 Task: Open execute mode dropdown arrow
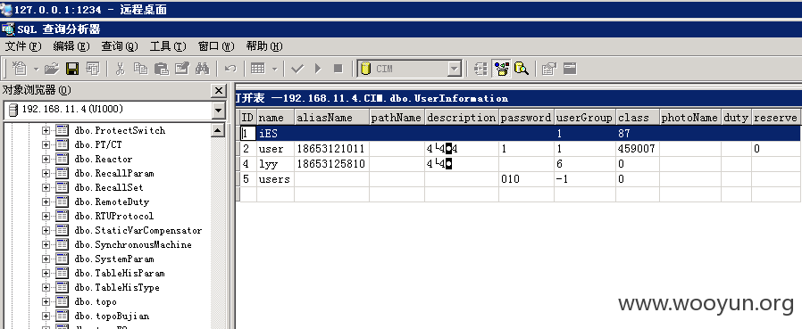pyautogui.click(x=275, y=69)
